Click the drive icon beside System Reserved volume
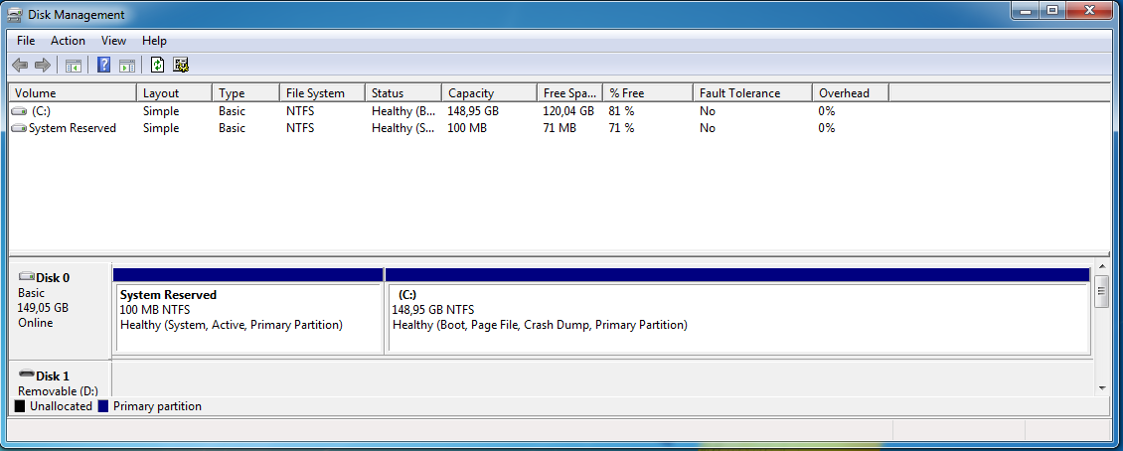 click(21, 129)
